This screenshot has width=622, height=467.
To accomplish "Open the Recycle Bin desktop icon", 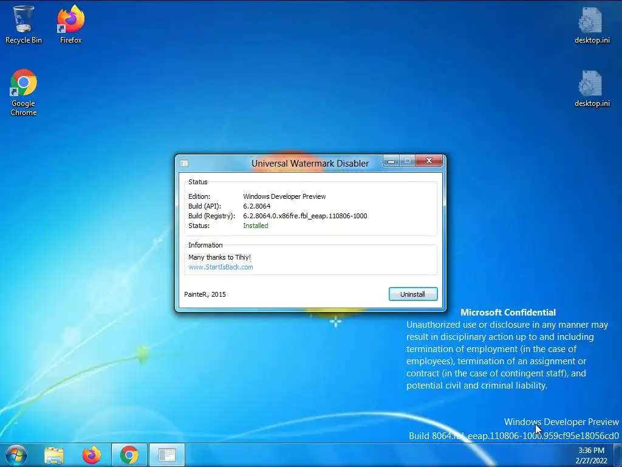I will click(x=24, y=24).
